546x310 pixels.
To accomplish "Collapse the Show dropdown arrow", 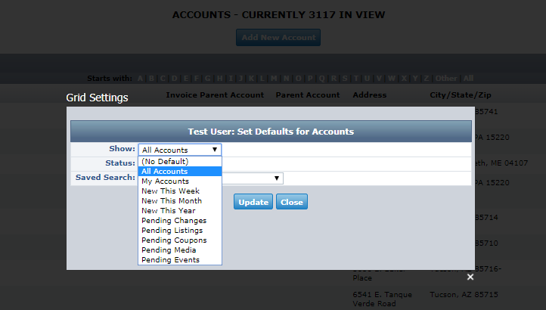I will [x=215, y=150].
